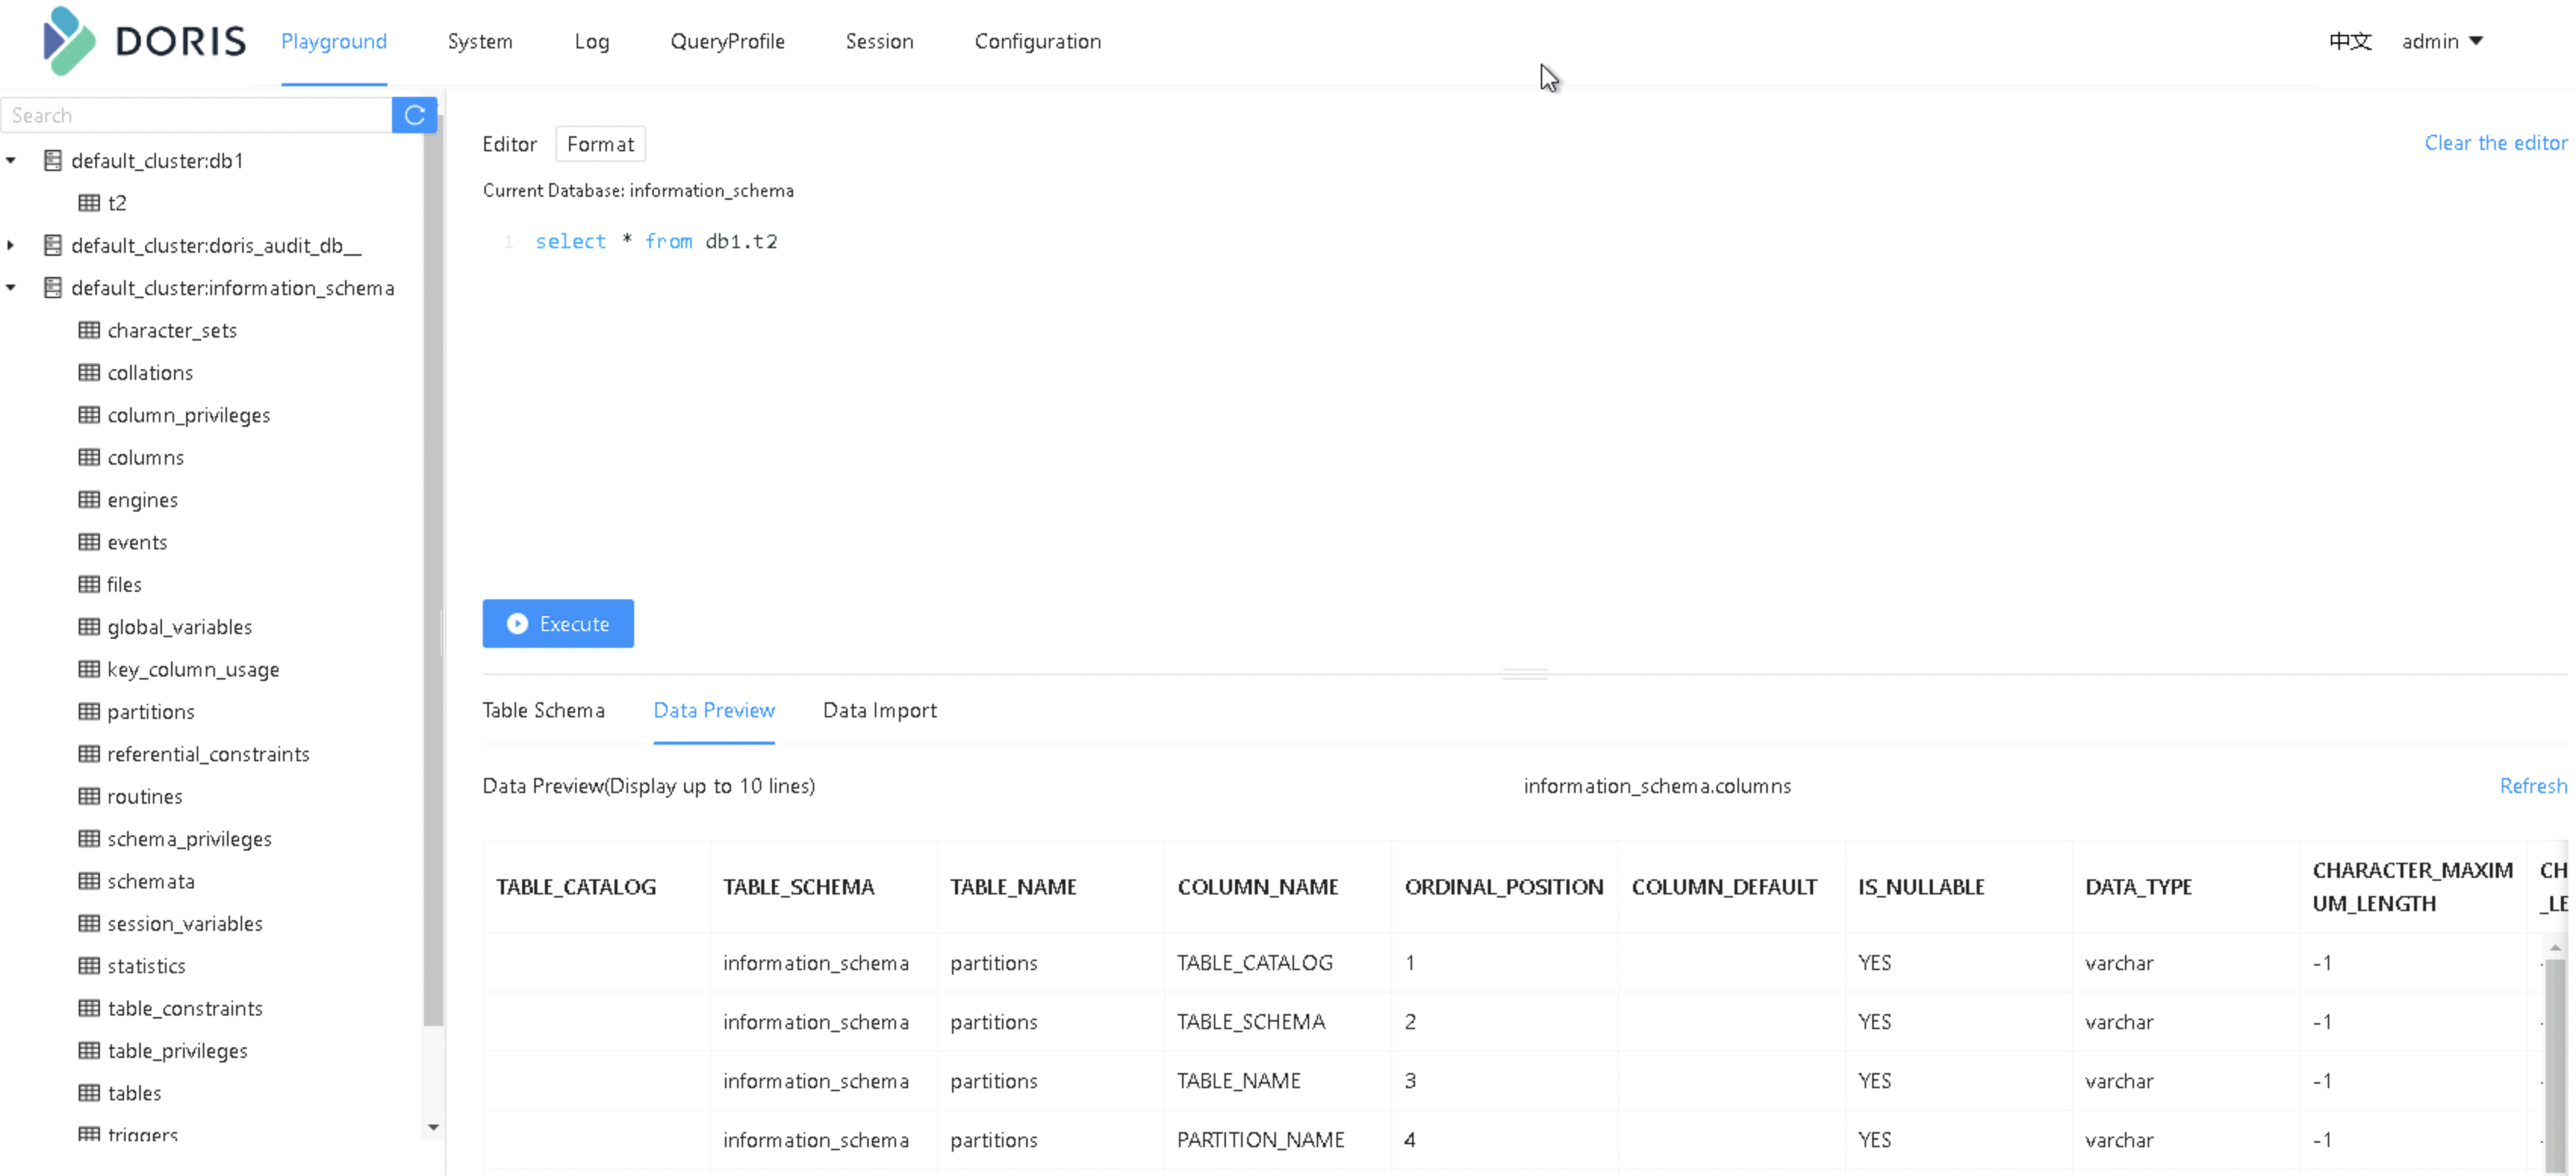Image resolution: width=2576 pixels, height=1176 pixels.
Task: Focus the Search input field
Action: [197, 115]
